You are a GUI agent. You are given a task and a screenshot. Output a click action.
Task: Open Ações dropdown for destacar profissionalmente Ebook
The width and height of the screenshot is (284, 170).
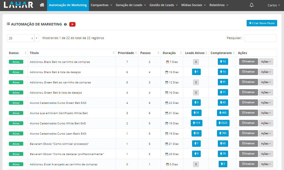tap(266, 154)
